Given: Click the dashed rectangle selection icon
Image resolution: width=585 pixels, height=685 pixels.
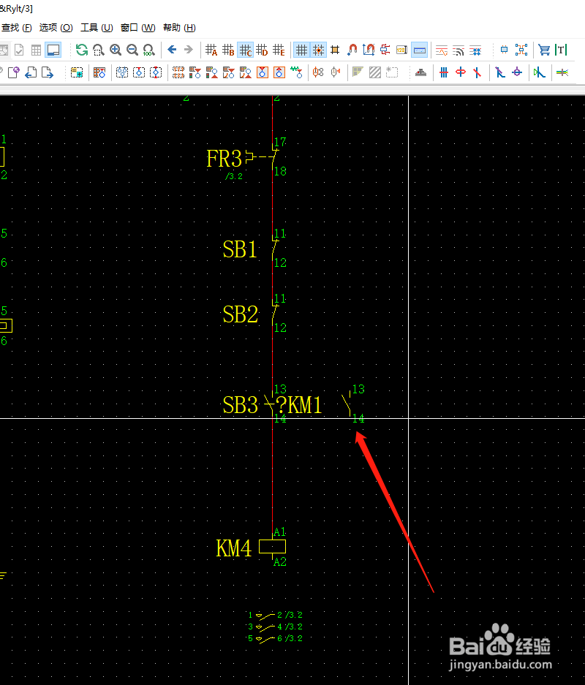Looking at the screenshot, I should click(x=392, y=72).
